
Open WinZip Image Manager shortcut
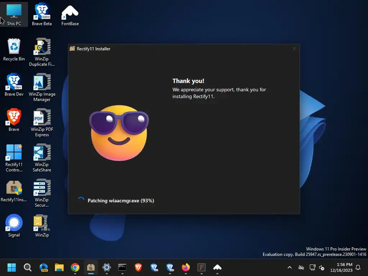coord(42,87)
